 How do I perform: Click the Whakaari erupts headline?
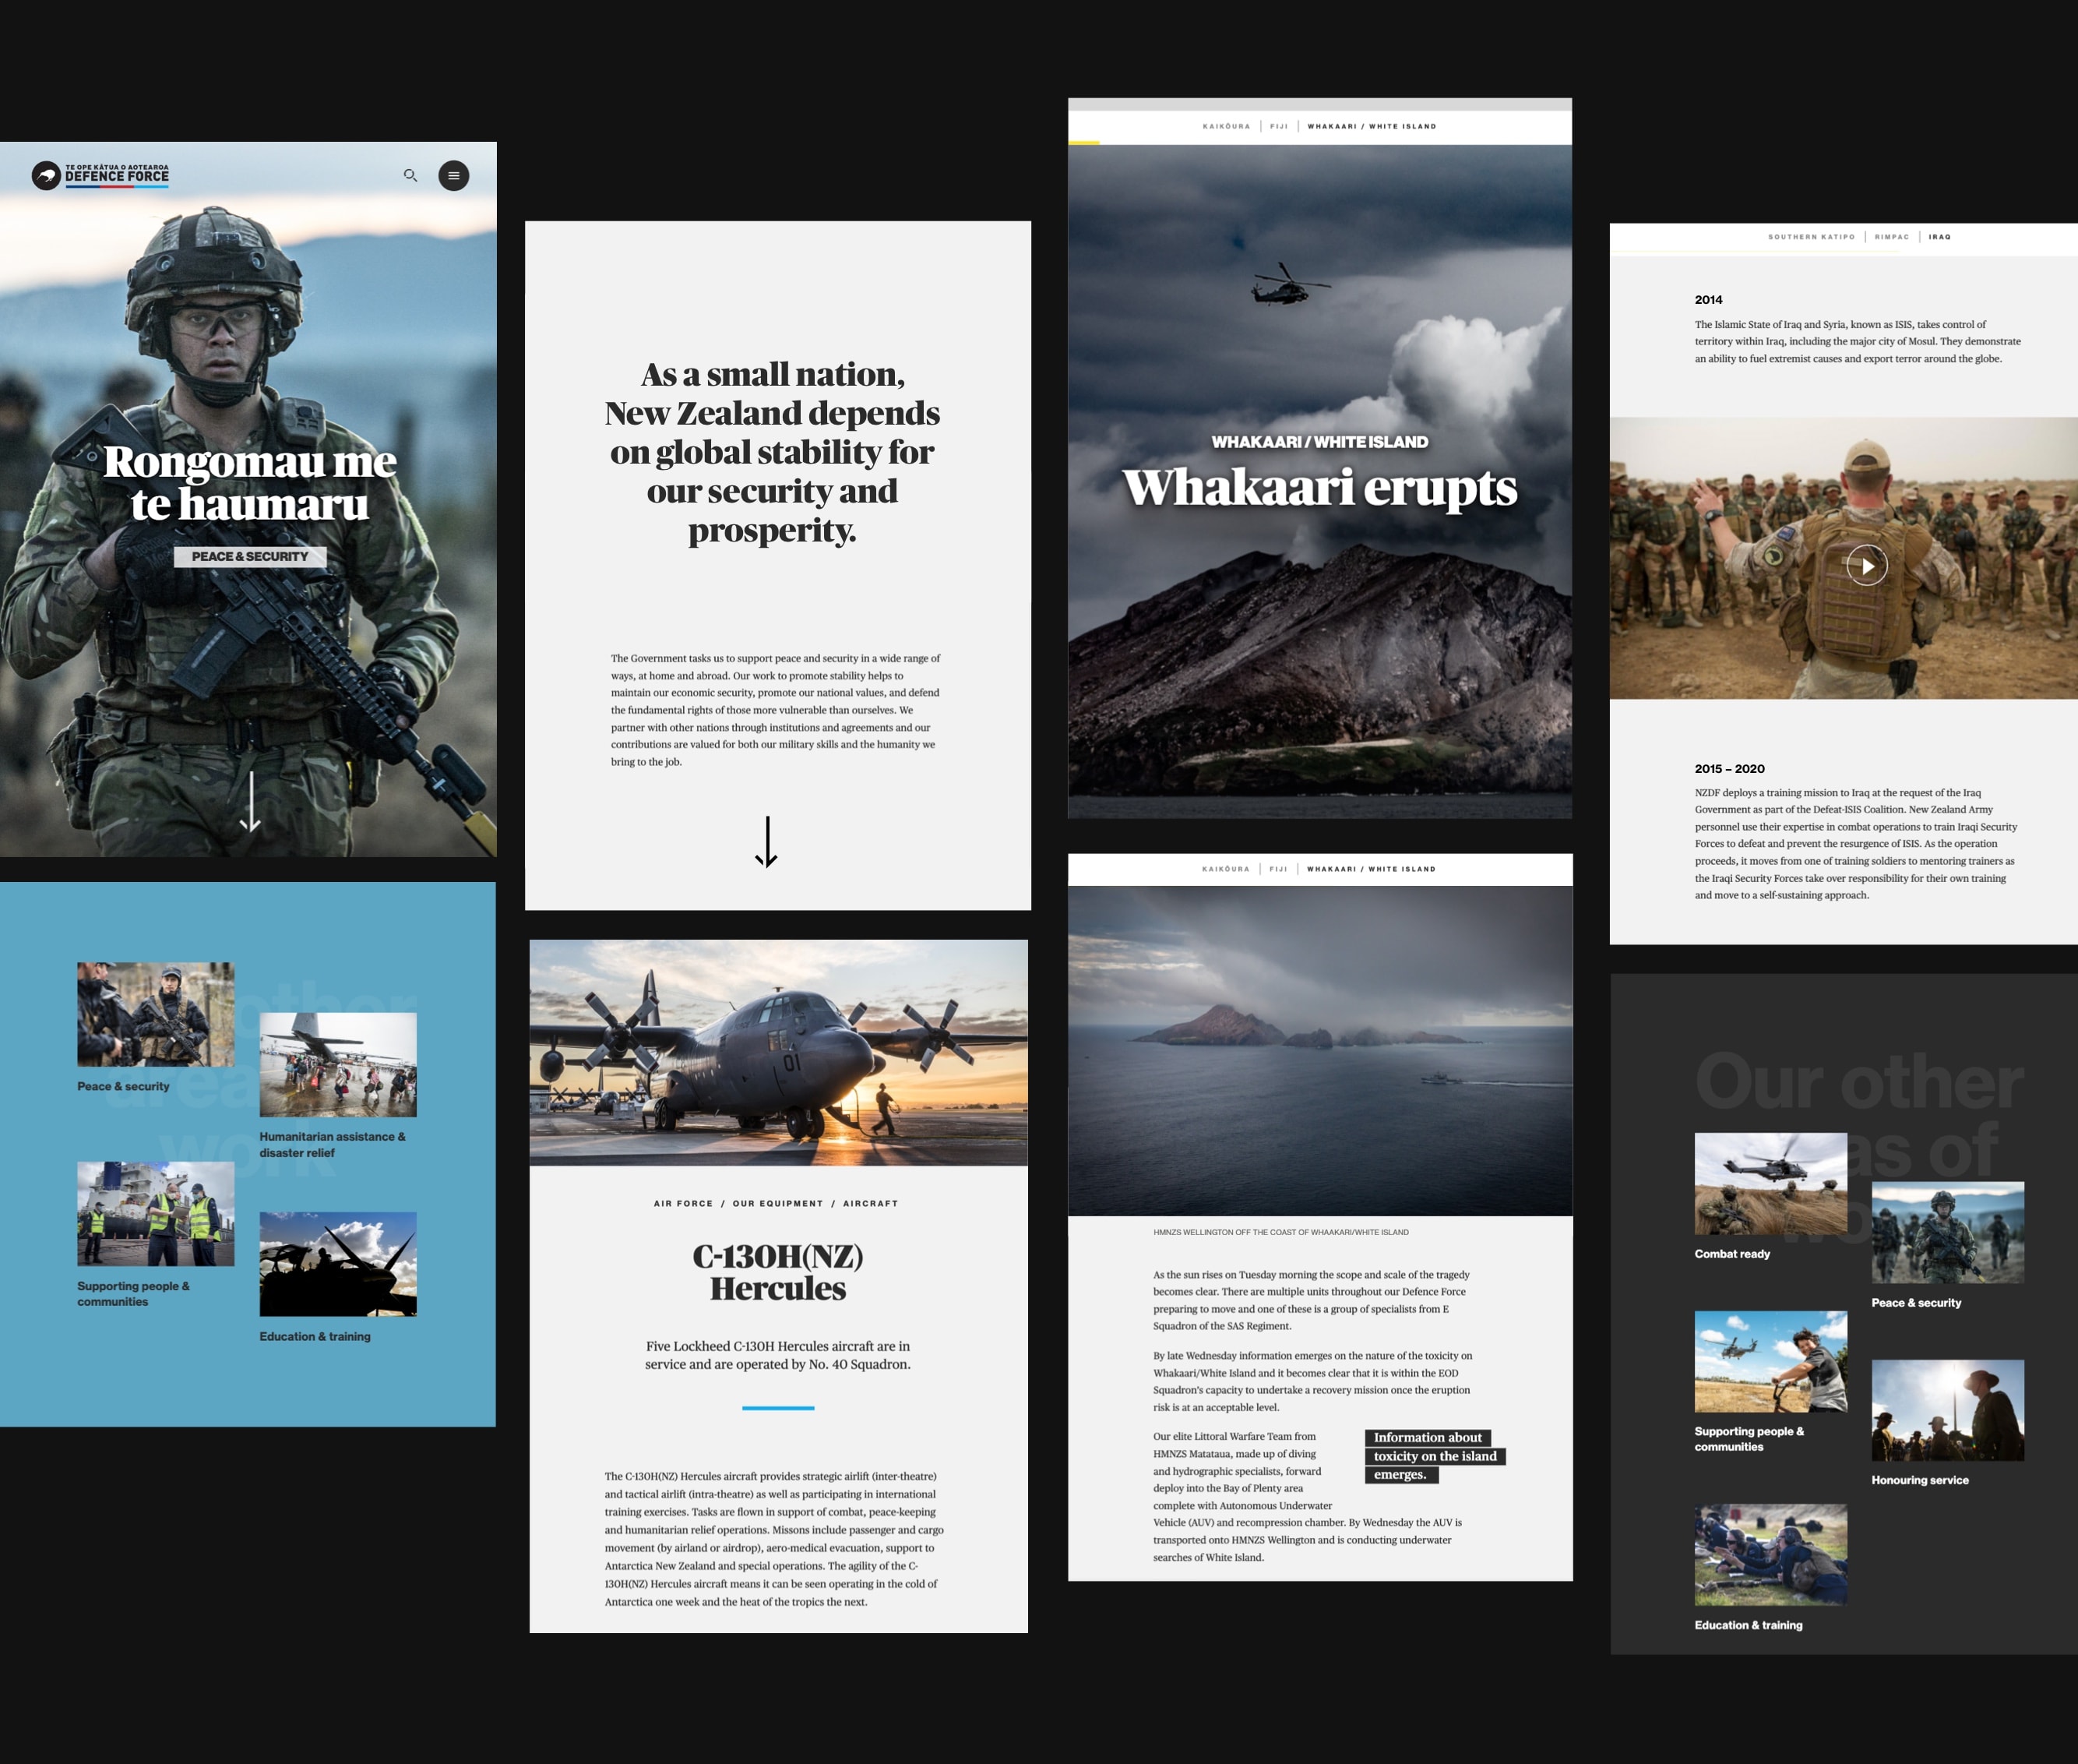(1319, 488)
